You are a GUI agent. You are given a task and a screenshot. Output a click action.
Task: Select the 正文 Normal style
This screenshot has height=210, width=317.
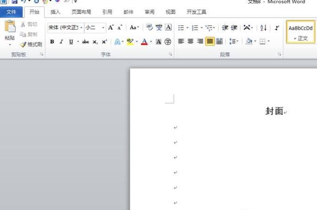(x=301, y=32)
